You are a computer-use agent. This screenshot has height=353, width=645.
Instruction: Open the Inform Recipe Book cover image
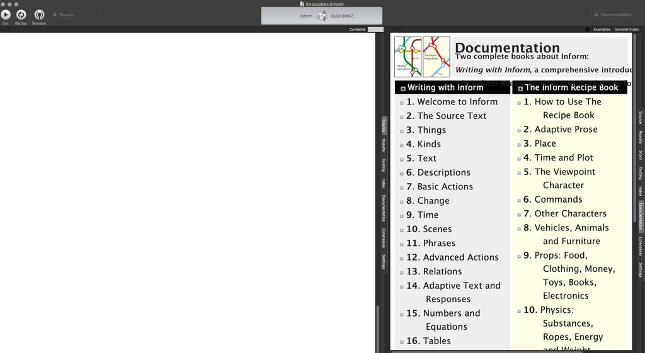(x=437, y=57)
